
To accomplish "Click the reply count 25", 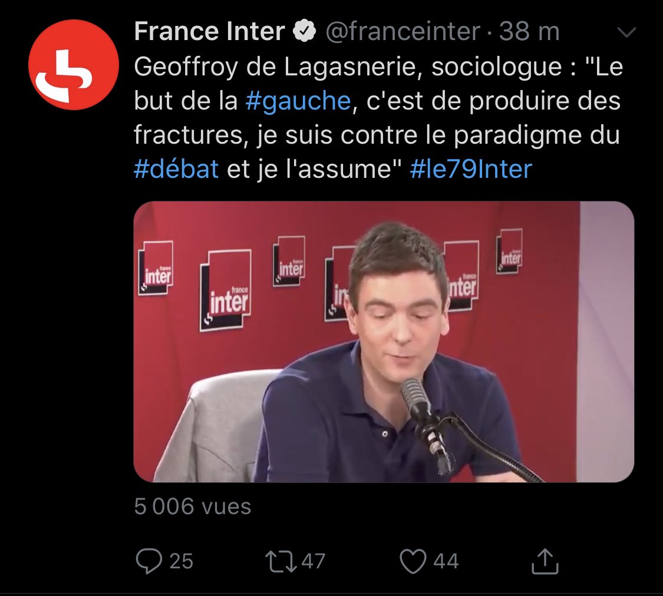I will click(x=181, y=561).
